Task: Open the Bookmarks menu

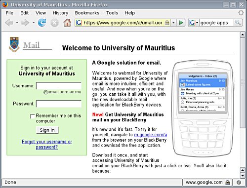Action: 87,13
